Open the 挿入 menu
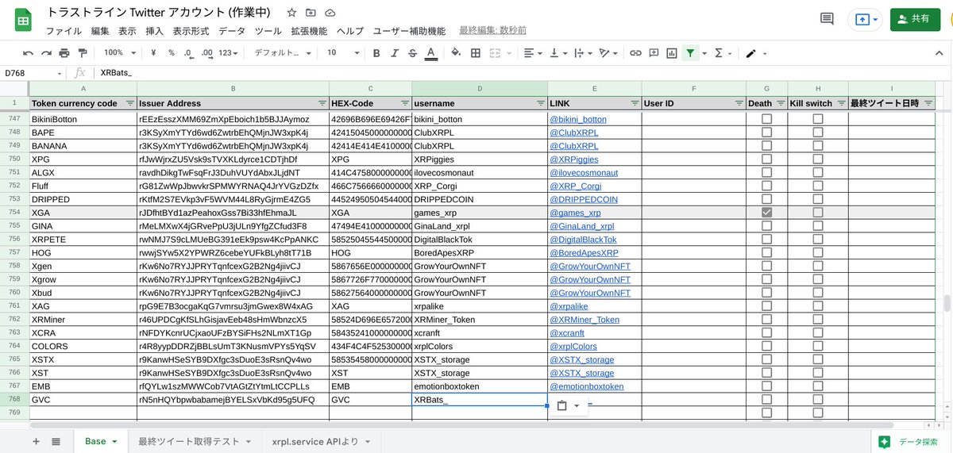Viewport: 953px width, 453px height. [x=155, y=31]
